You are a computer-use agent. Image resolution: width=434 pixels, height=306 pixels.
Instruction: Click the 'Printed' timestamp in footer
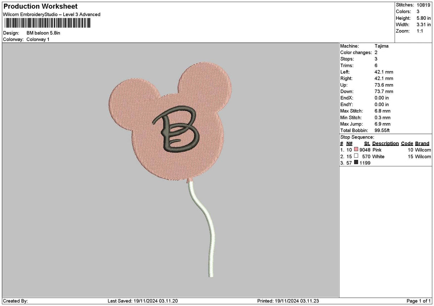(x=288, y=301)
